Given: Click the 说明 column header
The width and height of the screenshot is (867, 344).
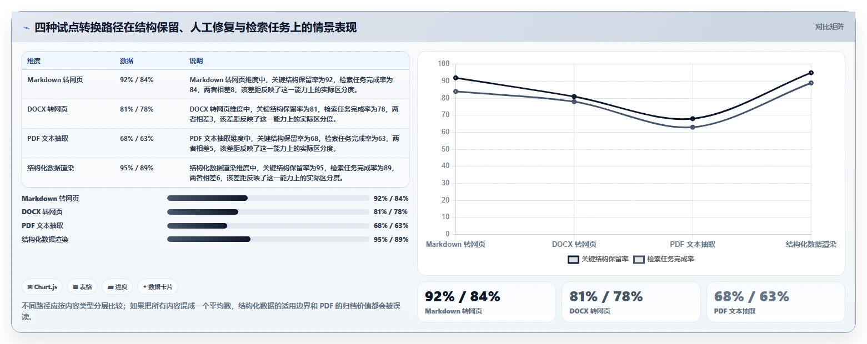Looking at the screenshot, I should pos(197,61).
